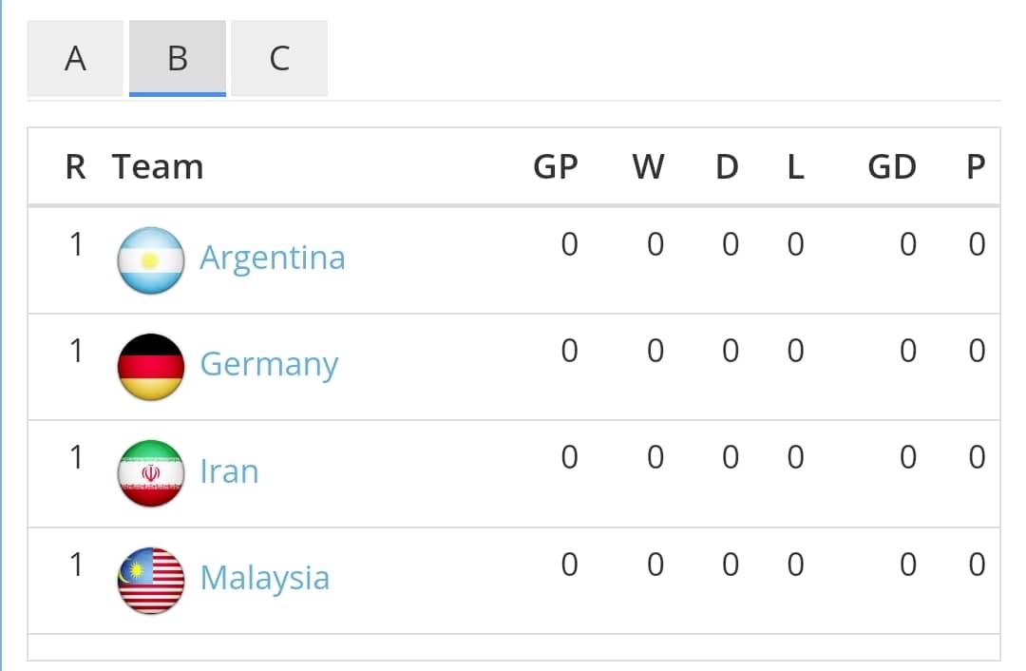Click the Iran flag icon
This screenshot has width=1026, height=671.
(150, 473)
